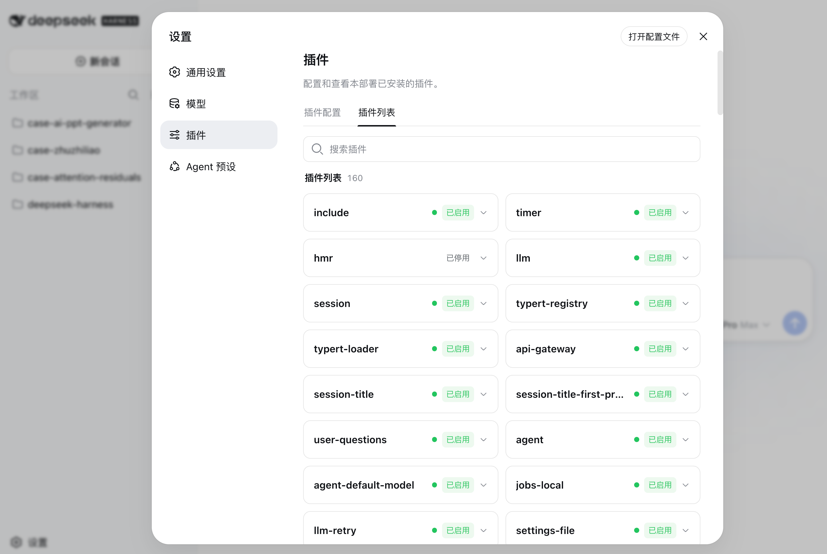The image size is (827, 554).
Task: Click 已启用 badge on timer plugin
Action: tap(660, 212)
